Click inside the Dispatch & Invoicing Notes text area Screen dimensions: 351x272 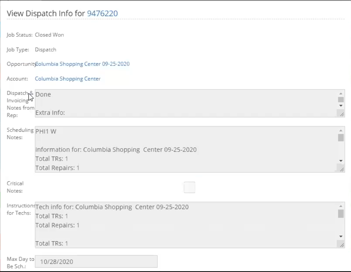click(186, 103)
